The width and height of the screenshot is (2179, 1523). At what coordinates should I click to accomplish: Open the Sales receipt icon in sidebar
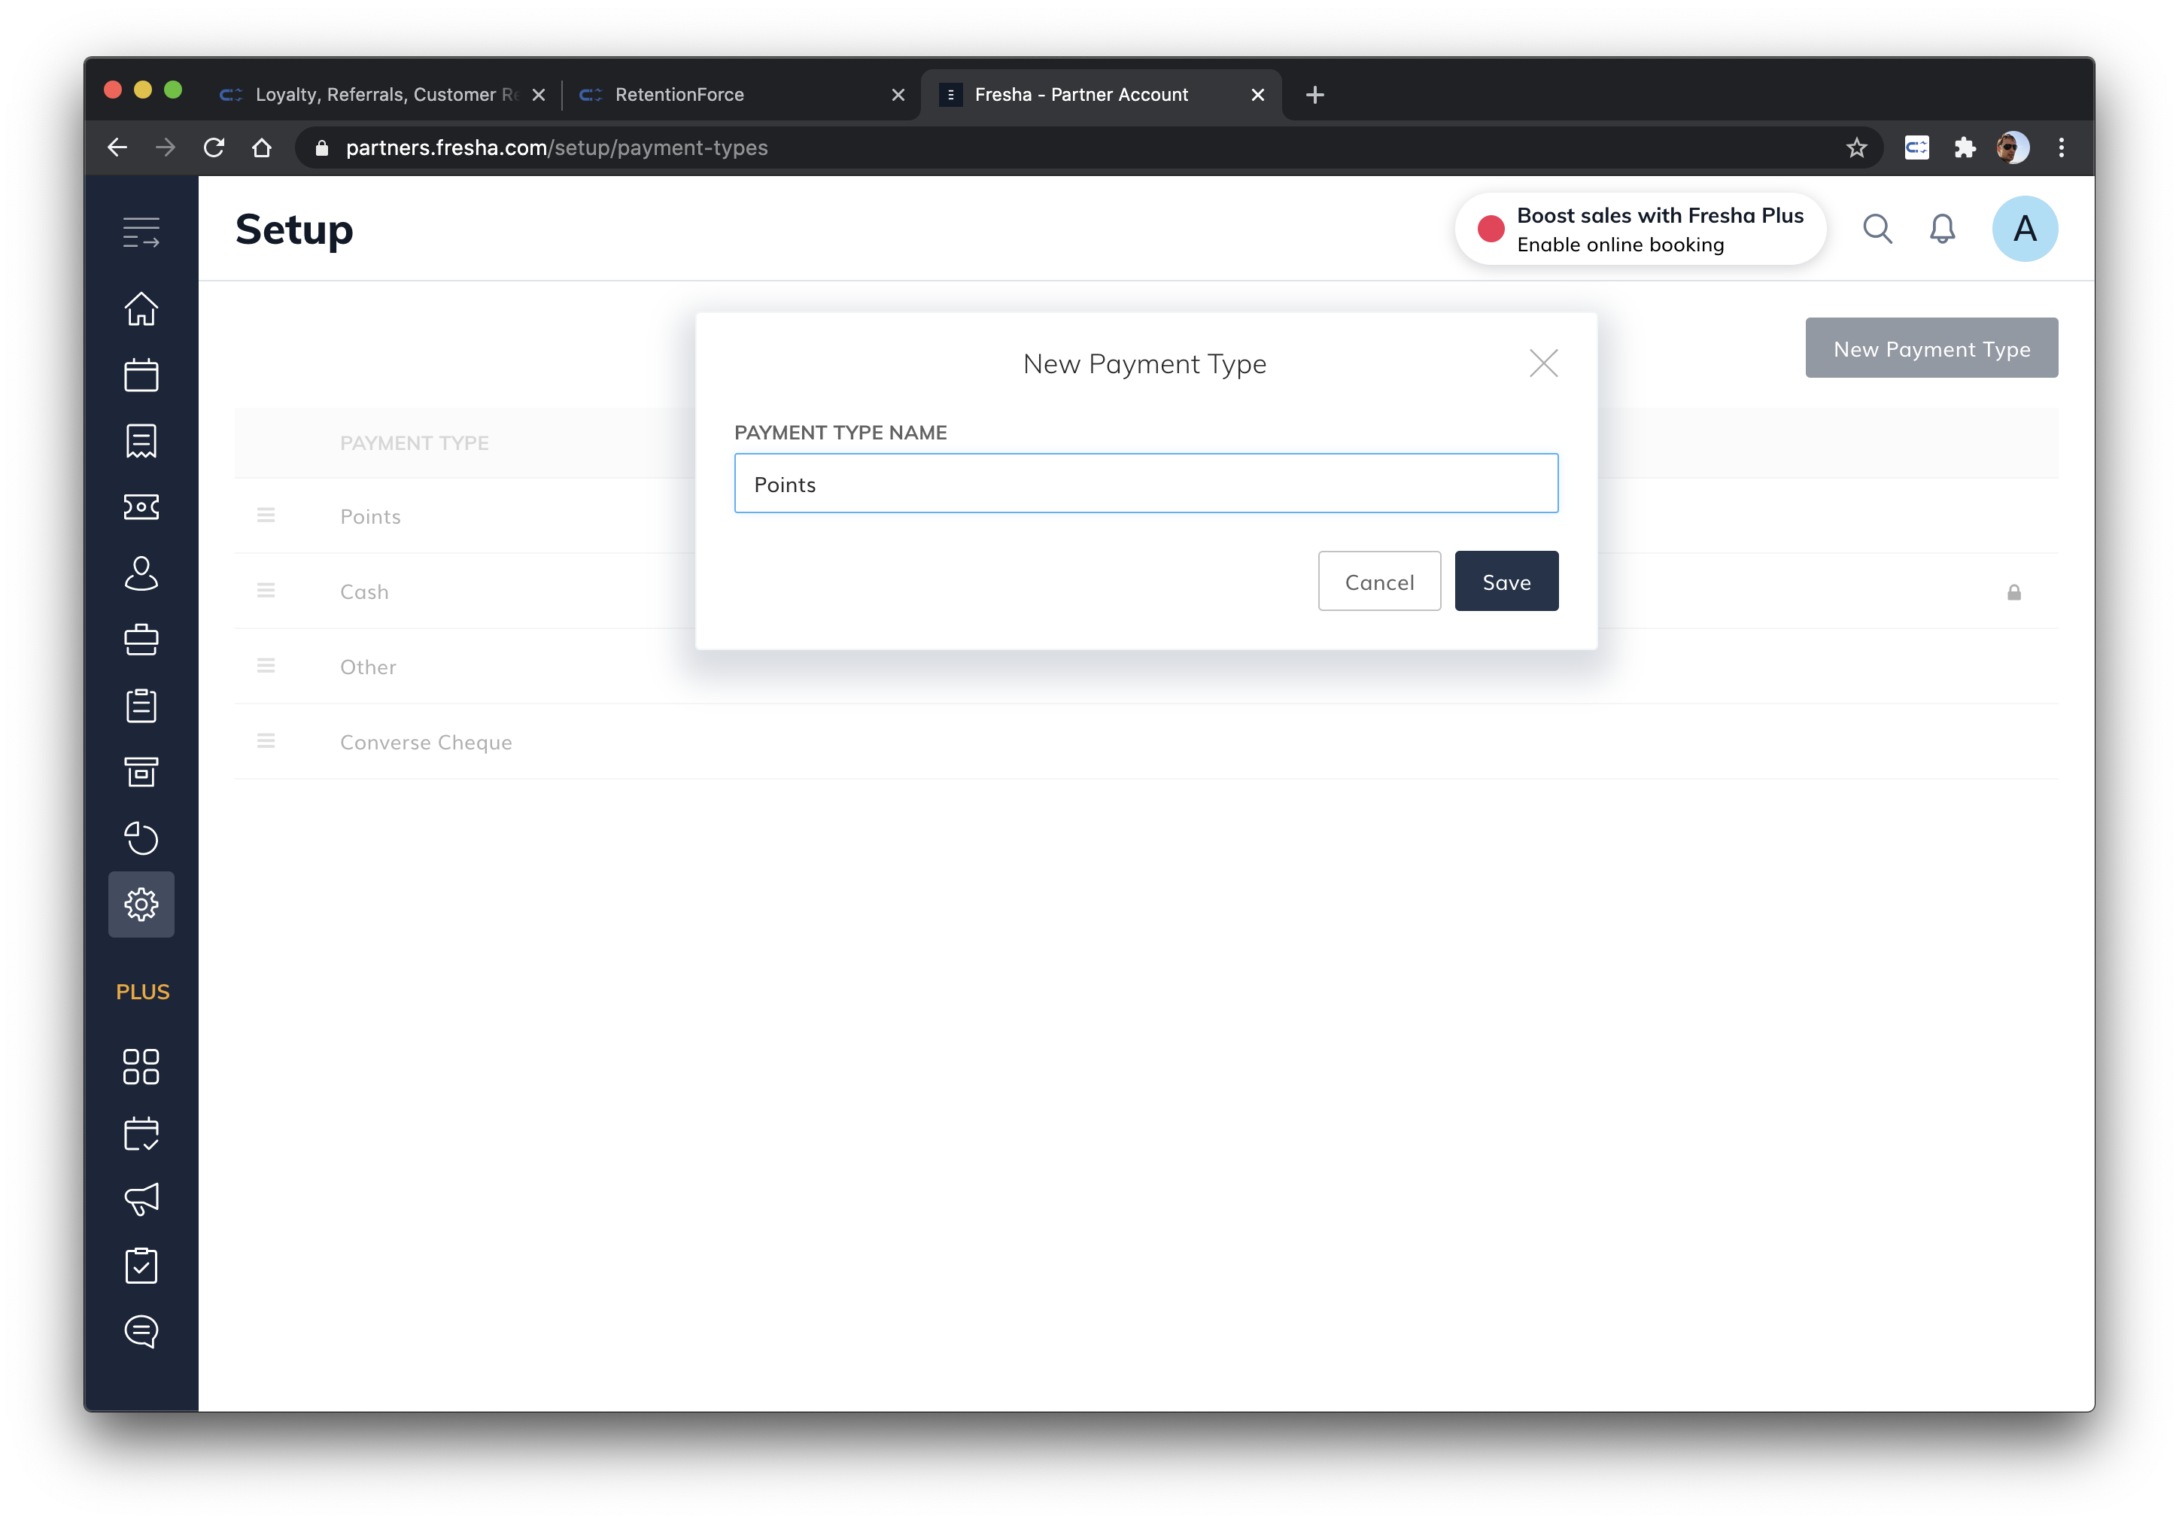point(141,441)
